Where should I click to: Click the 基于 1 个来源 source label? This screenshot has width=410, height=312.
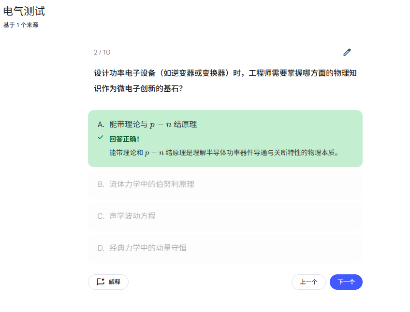point(21,25)
